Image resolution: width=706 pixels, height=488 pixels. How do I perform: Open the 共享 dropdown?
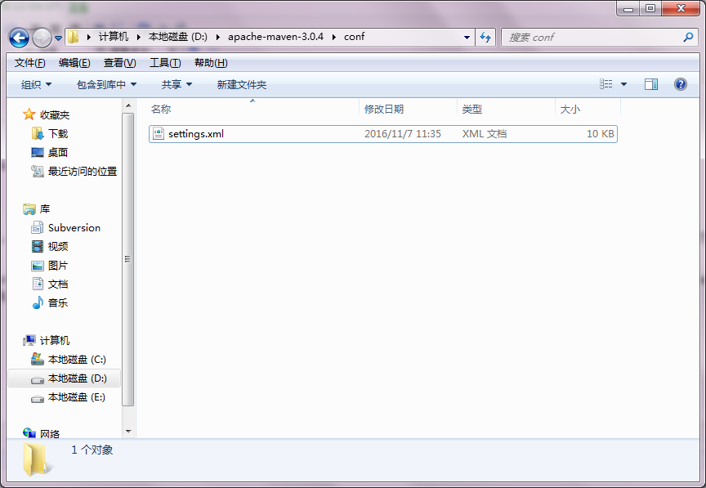click(x=176, y=84)
